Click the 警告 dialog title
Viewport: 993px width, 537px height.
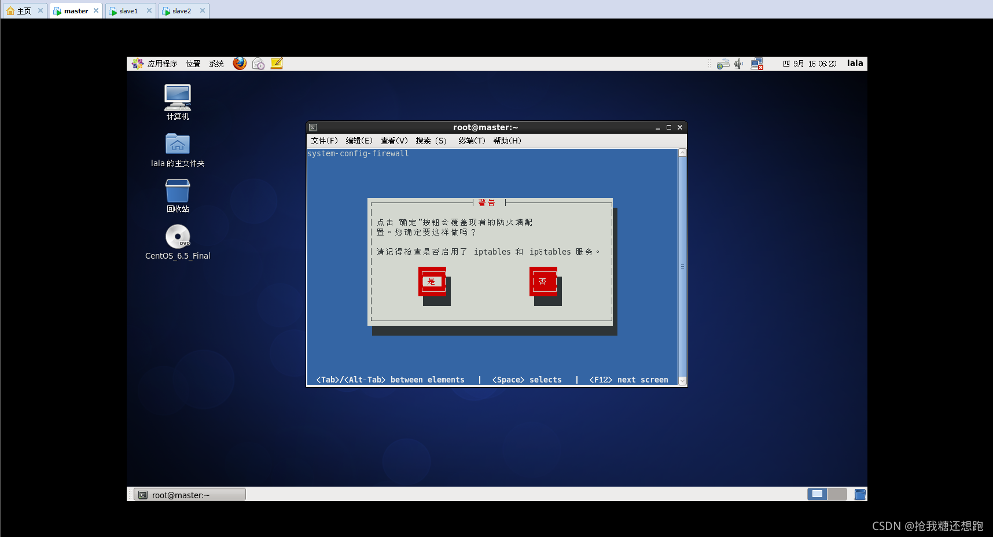click(487, 203)
